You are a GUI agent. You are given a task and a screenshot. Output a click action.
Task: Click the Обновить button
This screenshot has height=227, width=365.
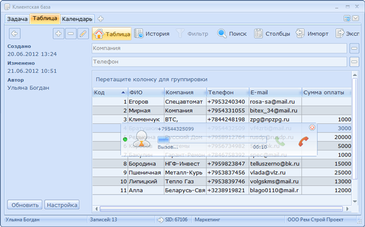coord(25,205)
